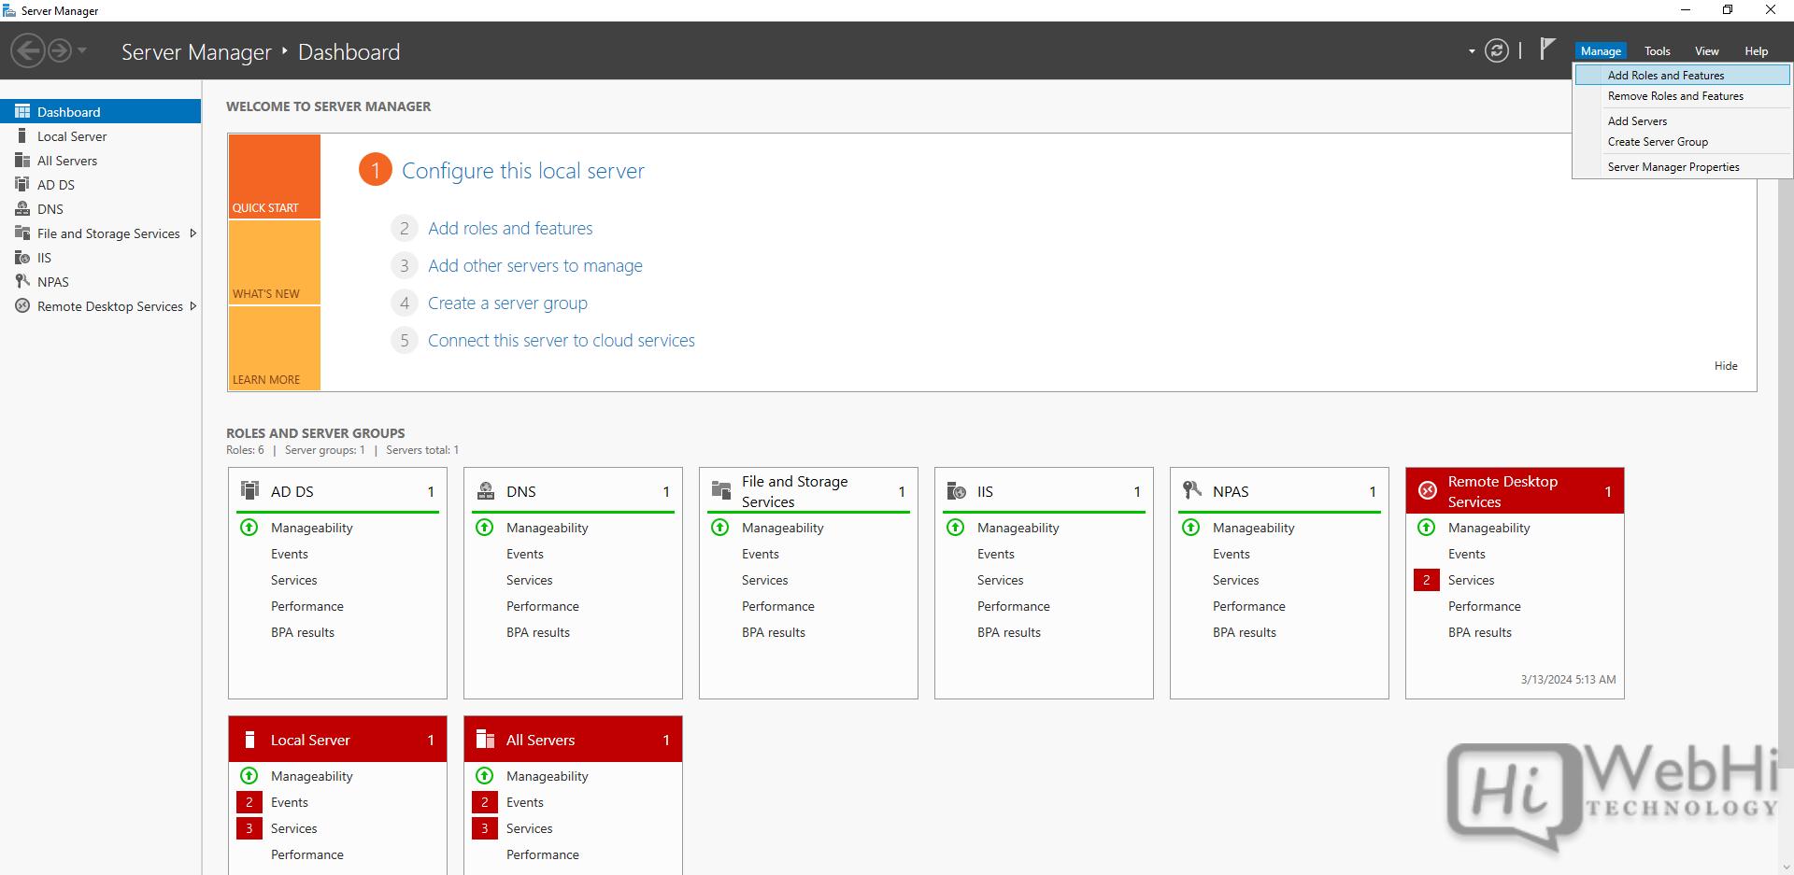The height and width of the screenshot is (875, 1794).
Task: Choose Server Manager Properties from menu
Action: 1673,167
